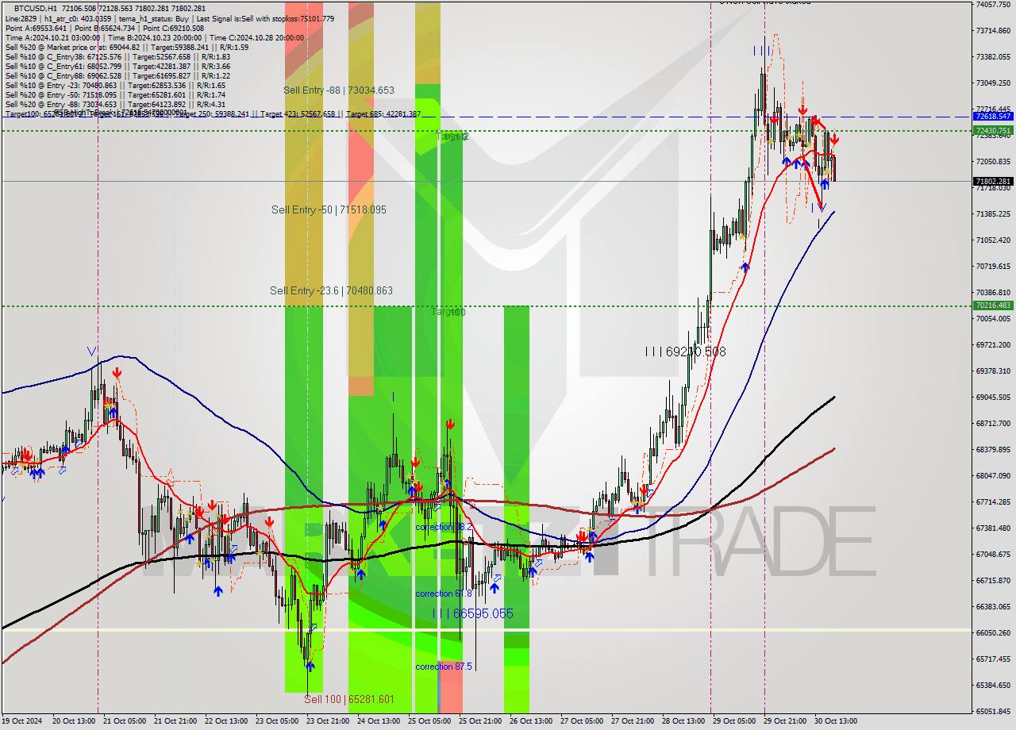Click the 73049.250 price axis label
The width and height of the screenshot is (1016, 730).
(993, 83)
